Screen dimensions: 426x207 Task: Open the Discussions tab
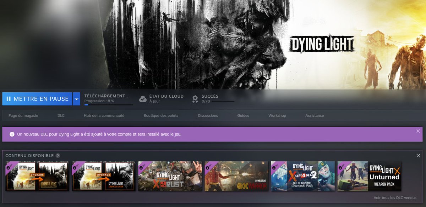(x=208, y=115)
